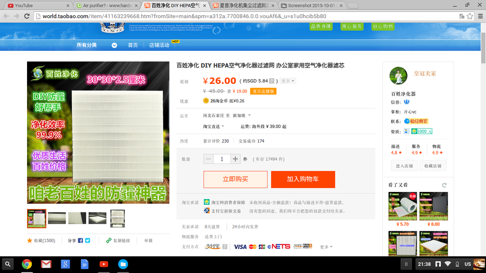Open YouTube from the taskbar
The image size is (486, 273).
(104, 264)
